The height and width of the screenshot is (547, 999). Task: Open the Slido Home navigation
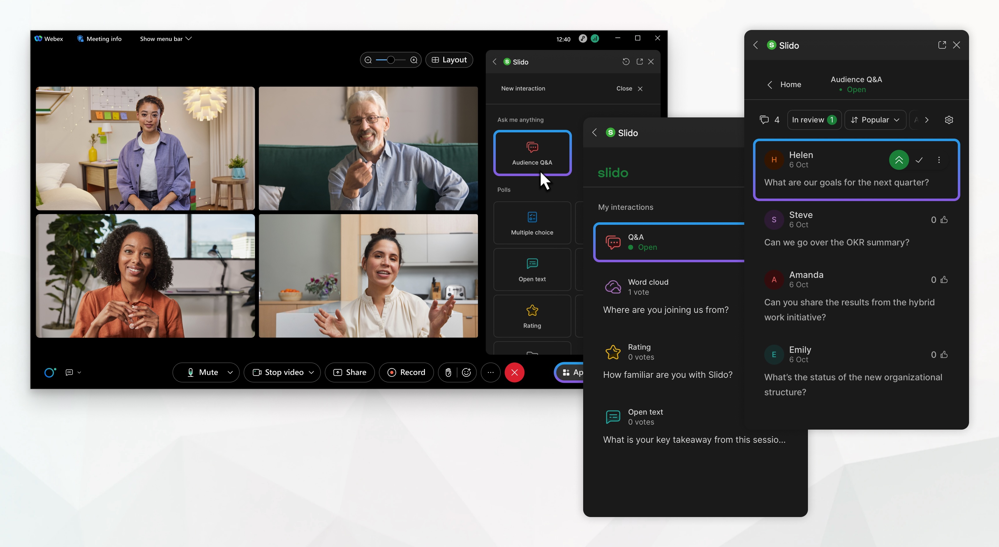[x=783, y=84]
